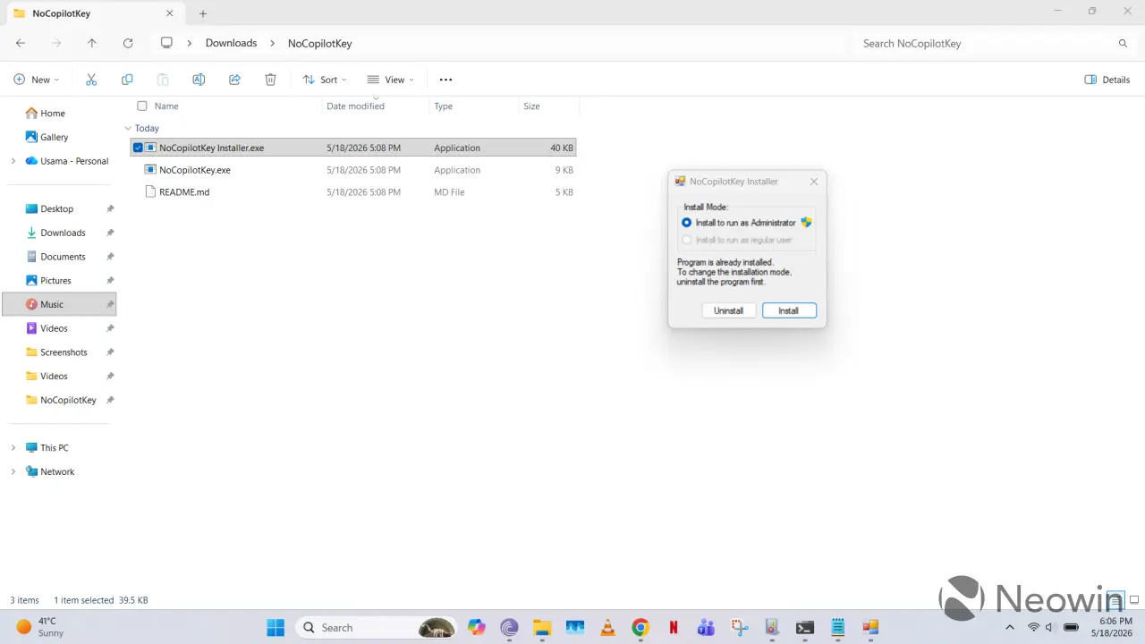Viewport: 1145px width, 644px height.
Task: Click the Forward navigation arrow
Action: point(56,43)
